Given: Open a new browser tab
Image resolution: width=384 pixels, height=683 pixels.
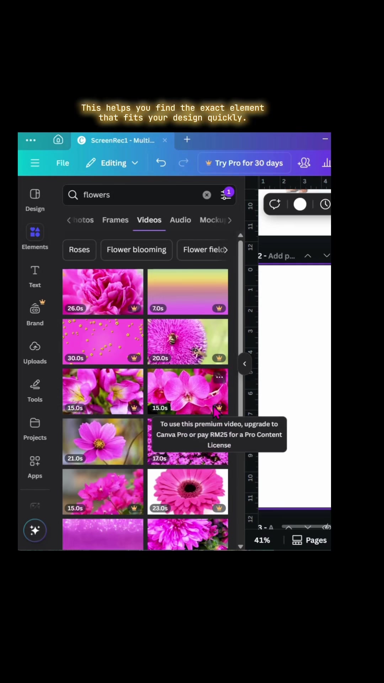Looking at the screenshot, I should click(x=187, y=139).
